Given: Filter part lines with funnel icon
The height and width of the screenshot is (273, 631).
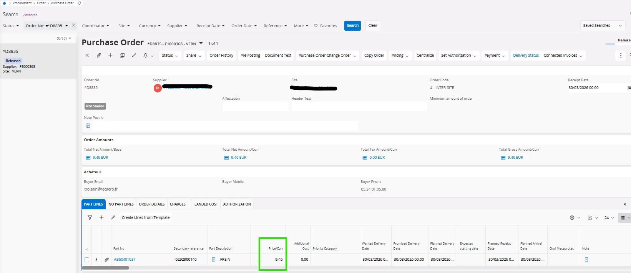Looking at the screenshot, I should coord(90,217).
